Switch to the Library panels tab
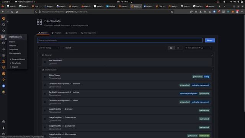The image size is (245, 138). pyautogui.click(x=88, y=33)
